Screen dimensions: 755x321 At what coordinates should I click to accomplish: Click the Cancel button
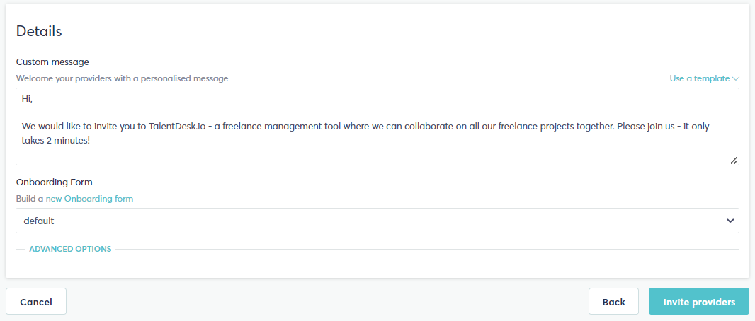[36, 302]
